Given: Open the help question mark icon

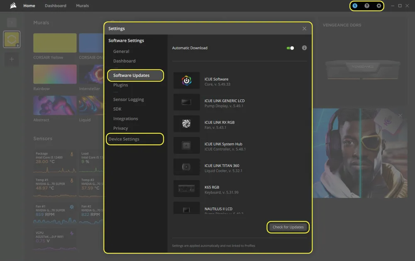Looking at the screenshot, I should (367, 5).
